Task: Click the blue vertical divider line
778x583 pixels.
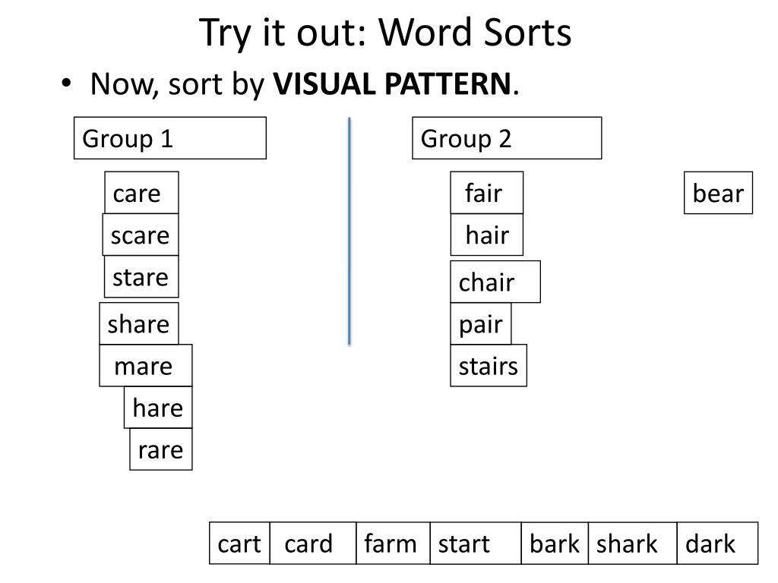Action: [x=349, y=231]
